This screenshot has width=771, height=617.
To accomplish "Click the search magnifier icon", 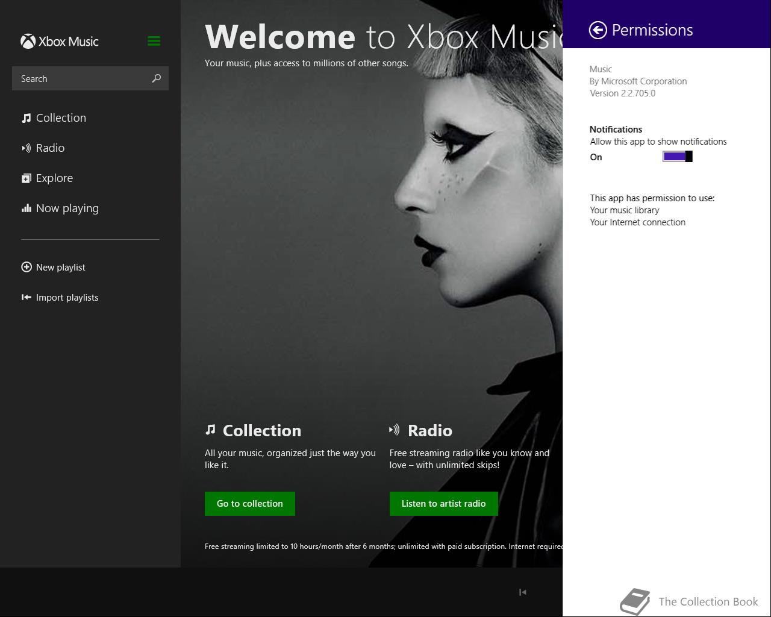I will (156, 78).
